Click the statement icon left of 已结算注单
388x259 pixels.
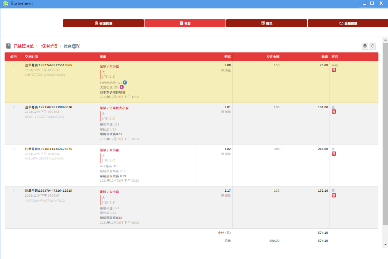coord(8,46)
